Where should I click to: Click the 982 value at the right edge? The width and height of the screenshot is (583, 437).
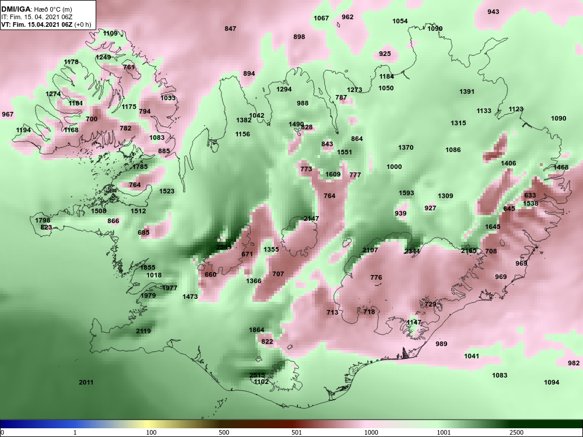(574, 363)
